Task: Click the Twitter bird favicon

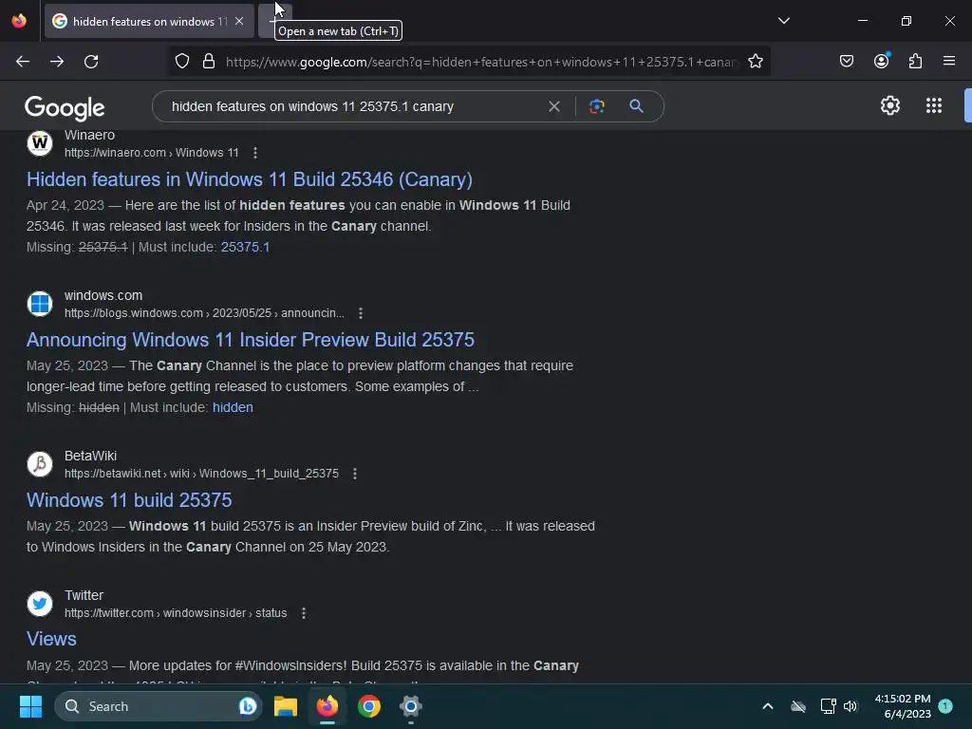Action: [40, 604]
